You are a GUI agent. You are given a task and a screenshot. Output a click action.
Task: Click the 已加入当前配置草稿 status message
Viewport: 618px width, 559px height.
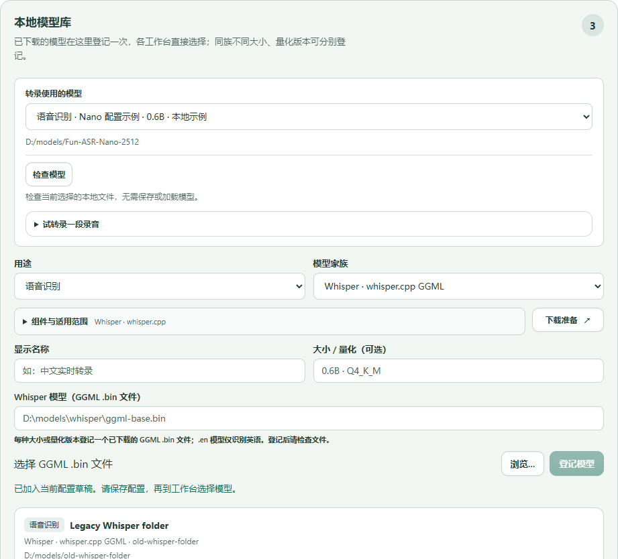125,489
